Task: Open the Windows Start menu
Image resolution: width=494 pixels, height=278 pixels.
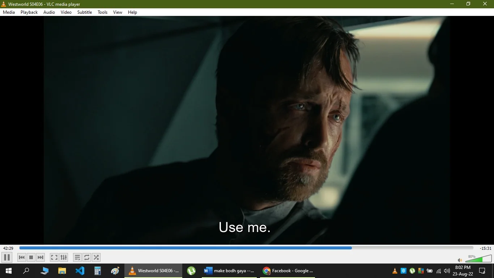Action: 9,271
